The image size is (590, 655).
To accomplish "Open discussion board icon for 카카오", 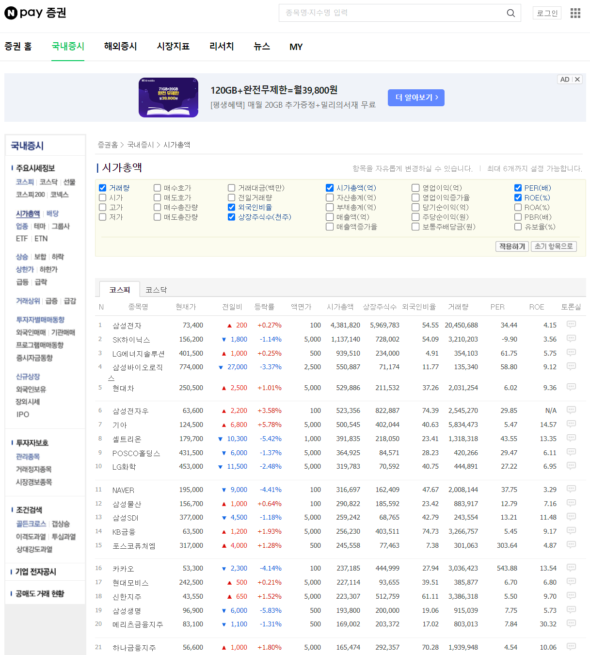I will (571, 568).
